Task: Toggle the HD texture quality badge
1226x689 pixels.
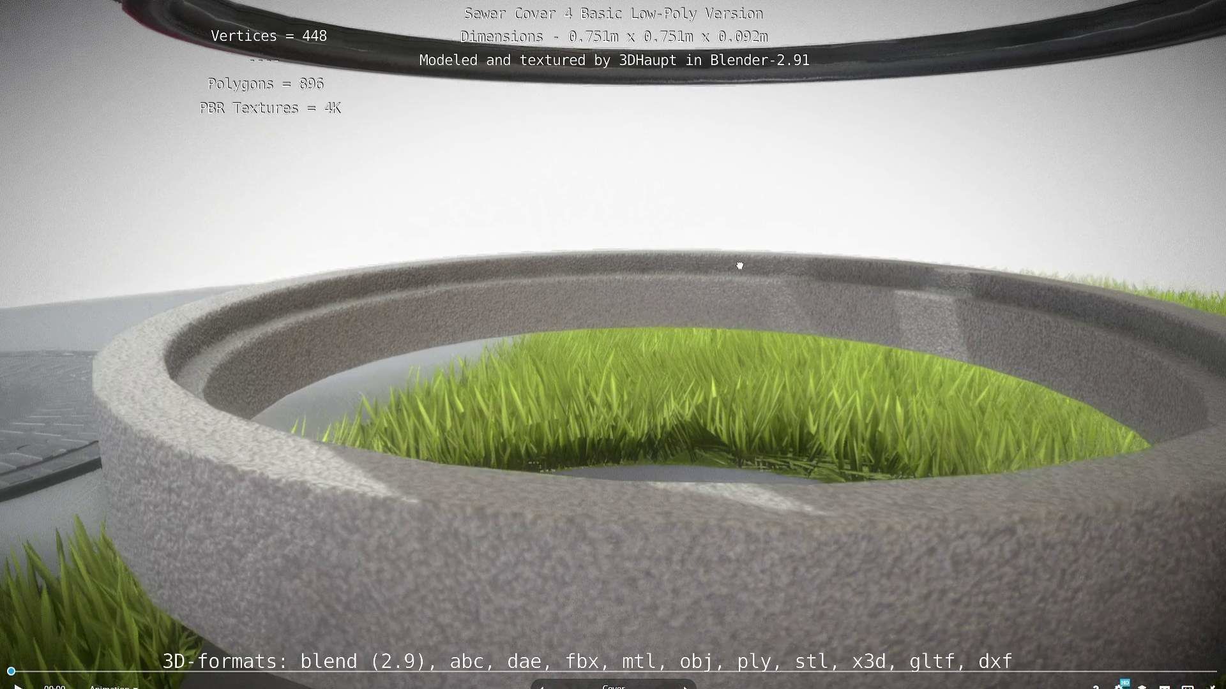Action: (1125, 682)
